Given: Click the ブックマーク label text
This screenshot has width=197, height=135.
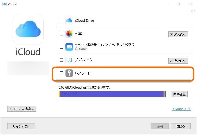Looking at the screenshot, I should (84, 60).
